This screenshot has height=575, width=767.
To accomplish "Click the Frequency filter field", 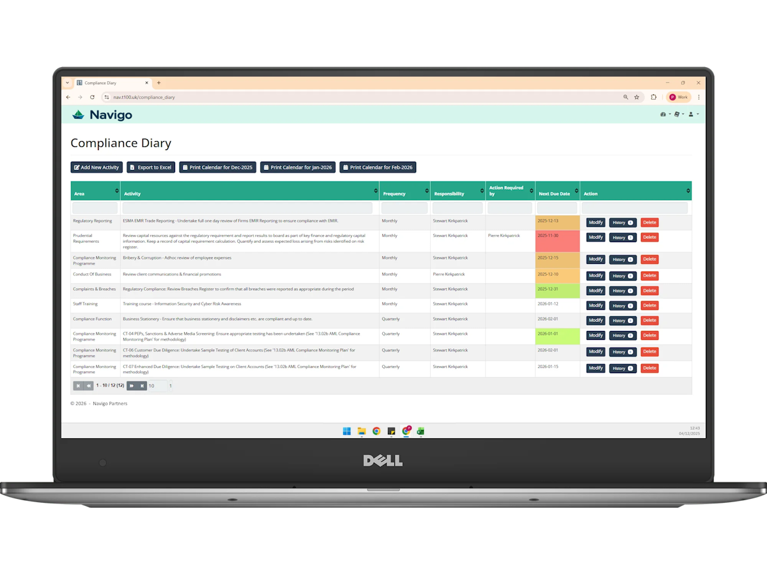I will click(405, 208).
